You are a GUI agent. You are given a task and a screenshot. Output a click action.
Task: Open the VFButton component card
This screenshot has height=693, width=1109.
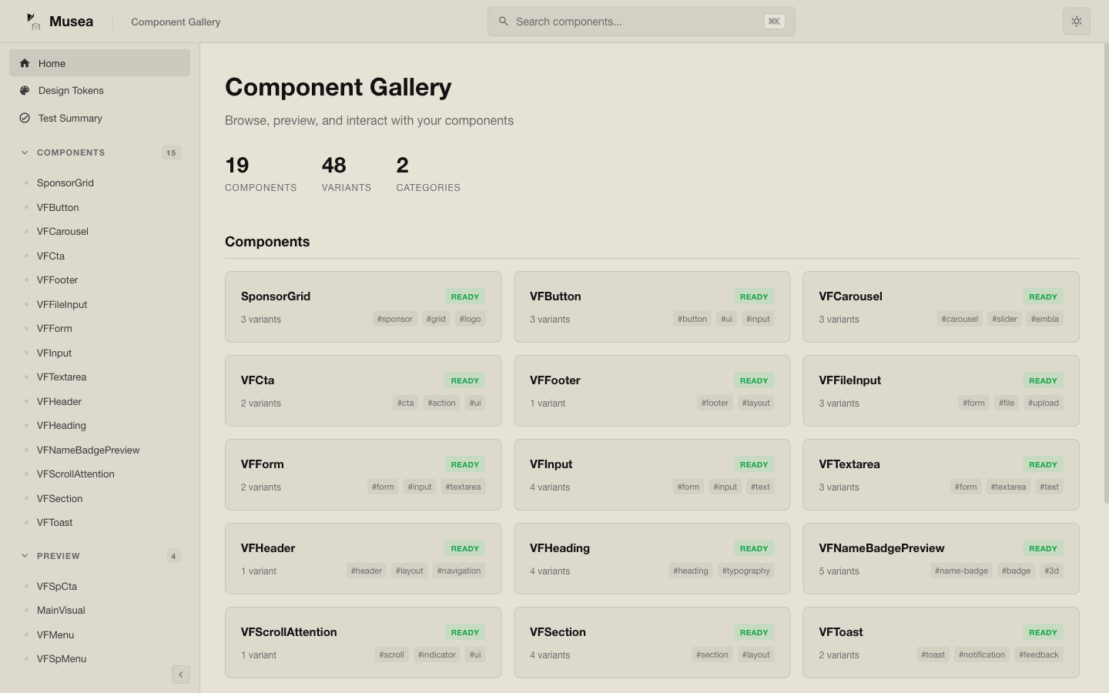652,306
